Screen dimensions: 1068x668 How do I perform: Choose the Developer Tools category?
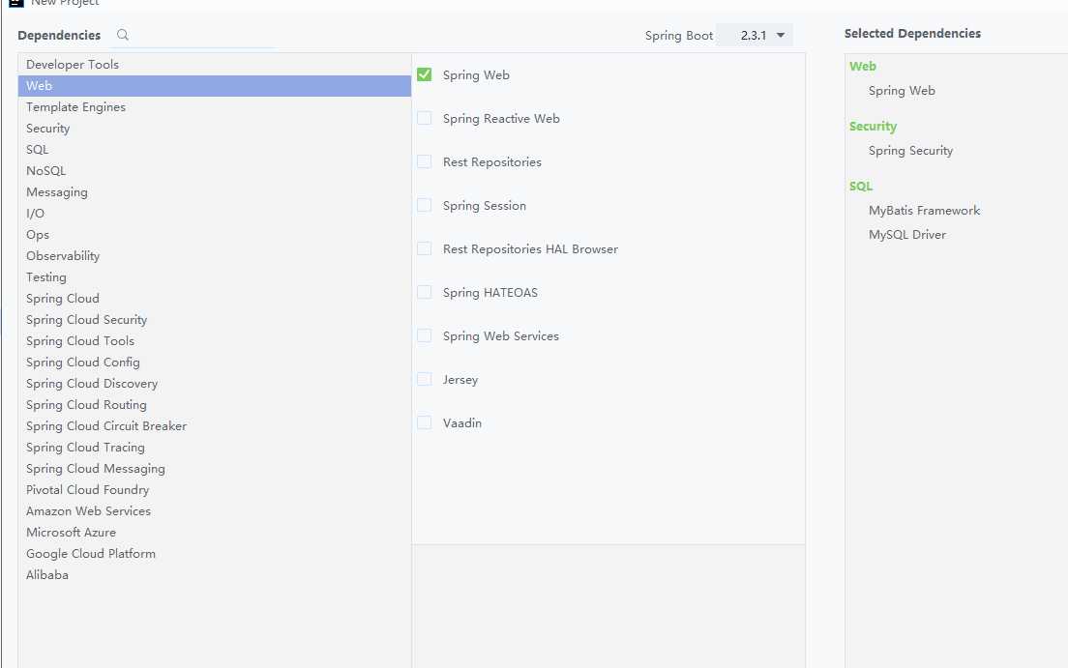73,65
